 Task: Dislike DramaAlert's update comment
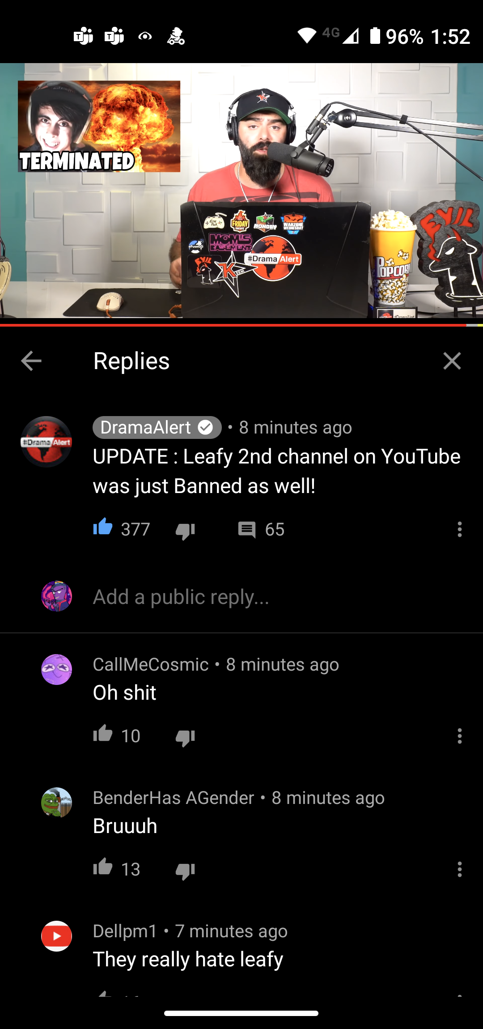pos(185,531)
